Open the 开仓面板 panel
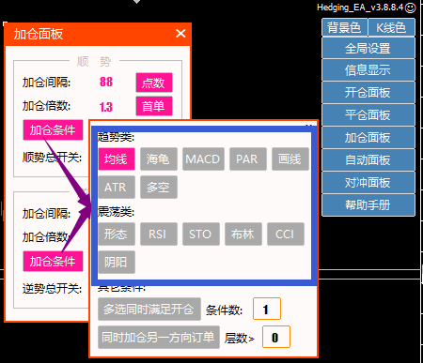This screenshot has height=363, width=423. click(368, 93)
